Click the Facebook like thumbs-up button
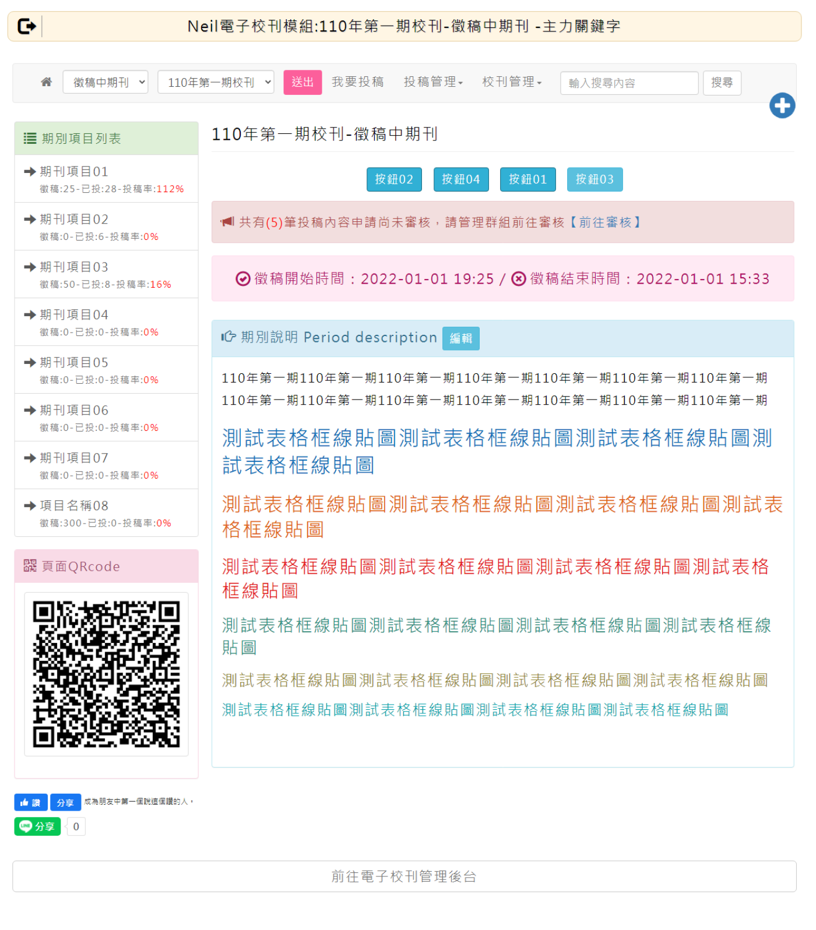Screen dimensions: 816x930 [30, 802]
